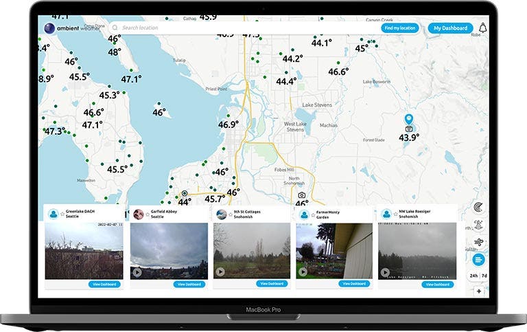Click the 46.6° reading near Lake Bosworth

coord(338,71)
